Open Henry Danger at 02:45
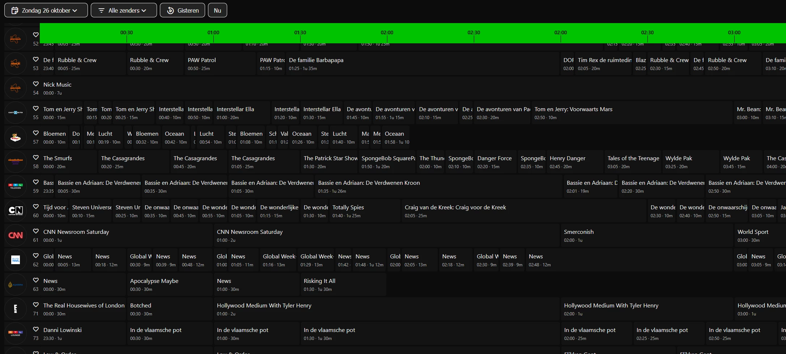786x354 pixels. 575,162
